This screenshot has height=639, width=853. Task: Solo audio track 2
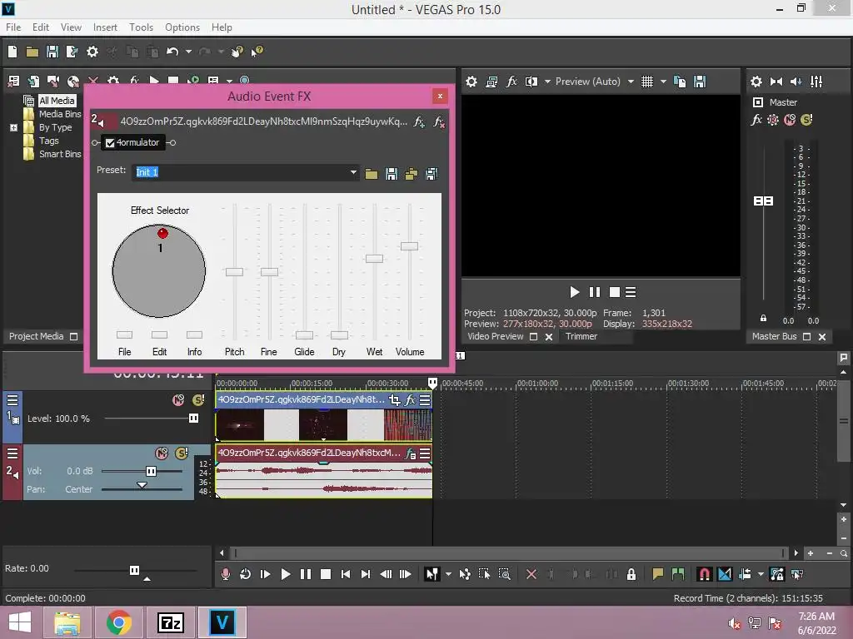[x=182, y=453]
